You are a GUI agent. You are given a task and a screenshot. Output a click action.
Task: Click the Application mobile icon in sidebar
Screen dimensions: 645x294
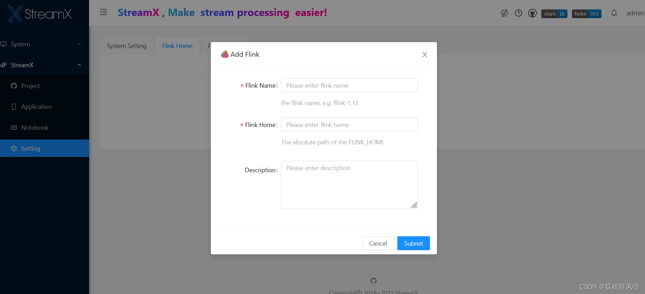point(14,107)
